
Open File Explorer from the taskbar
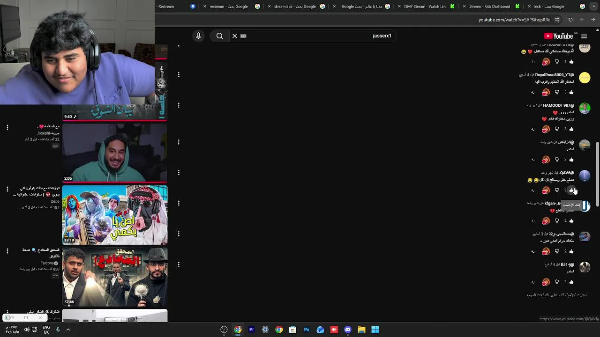click(x=361, y=330)
